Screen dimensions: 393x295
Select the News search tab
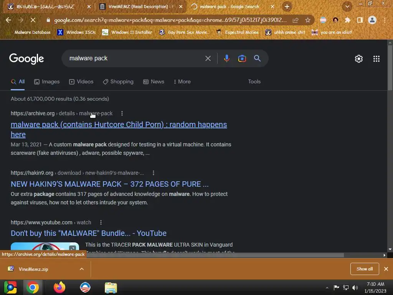(x=154, y=81)
